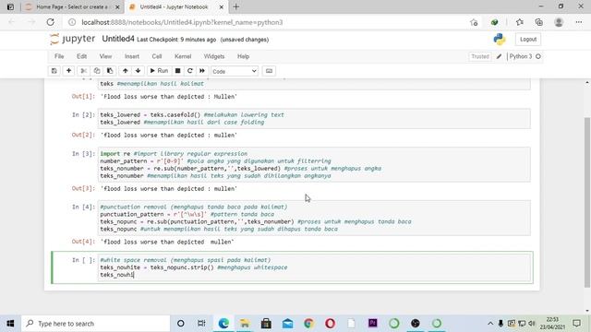The width and height of the screenshot is (591, 332).
Task: Click the Jupyter logo
Action: [72, 39]
